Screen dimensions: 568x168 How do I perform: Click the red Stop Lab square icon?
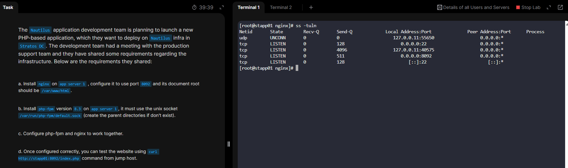coord(518,7)
